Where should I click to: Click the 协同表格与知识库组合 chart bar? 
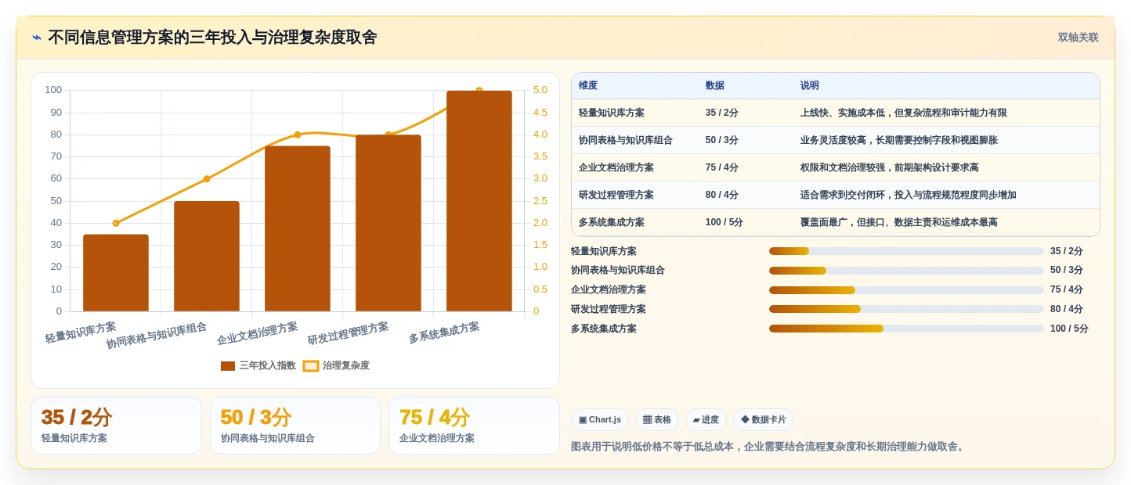coord(207,257)
